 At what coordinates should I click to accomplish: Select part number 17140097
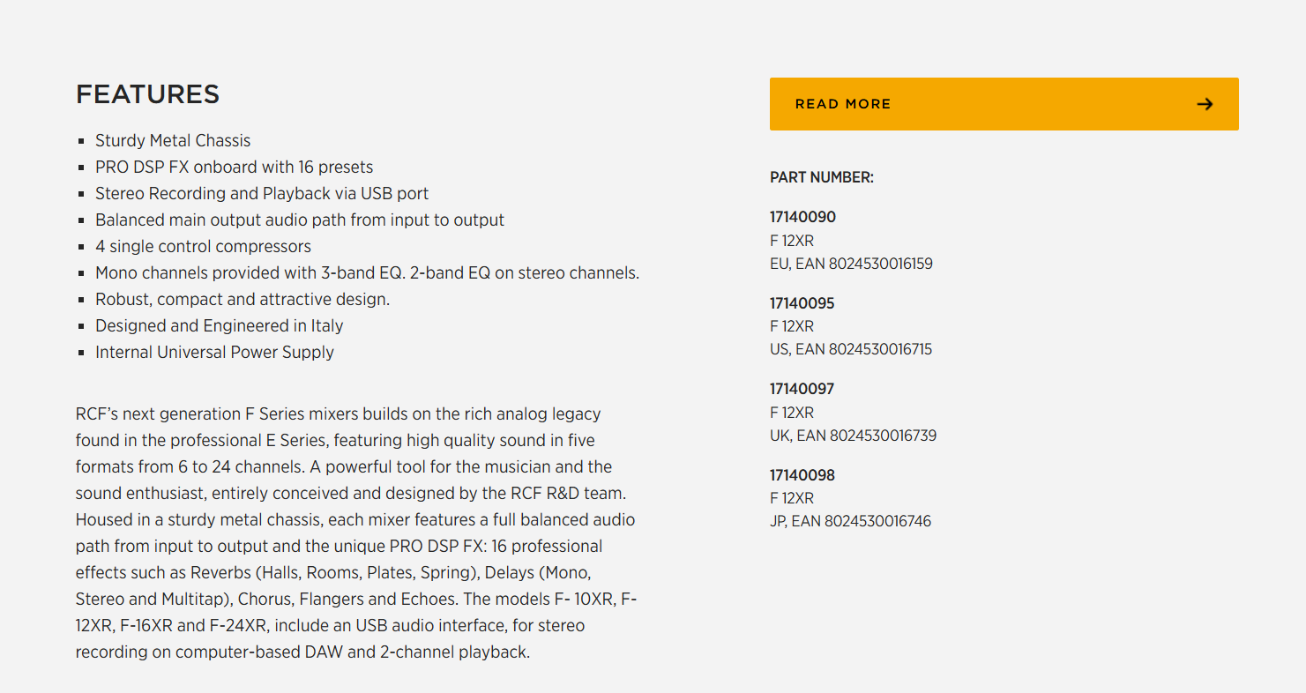pyautogui.click(x=802, y=389)
